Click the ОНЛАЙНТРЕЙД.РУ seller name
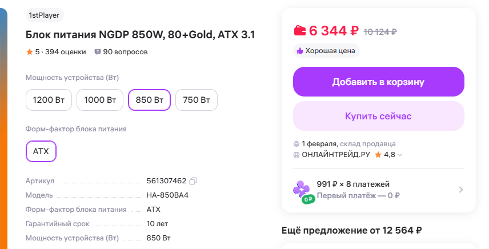 (x=337, y=155)
